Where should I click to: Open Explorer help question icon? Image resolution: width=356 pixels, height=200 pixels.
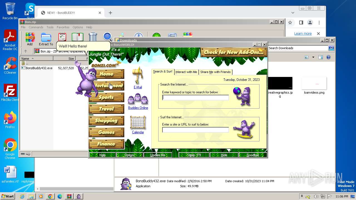click(x=328, y=57)
